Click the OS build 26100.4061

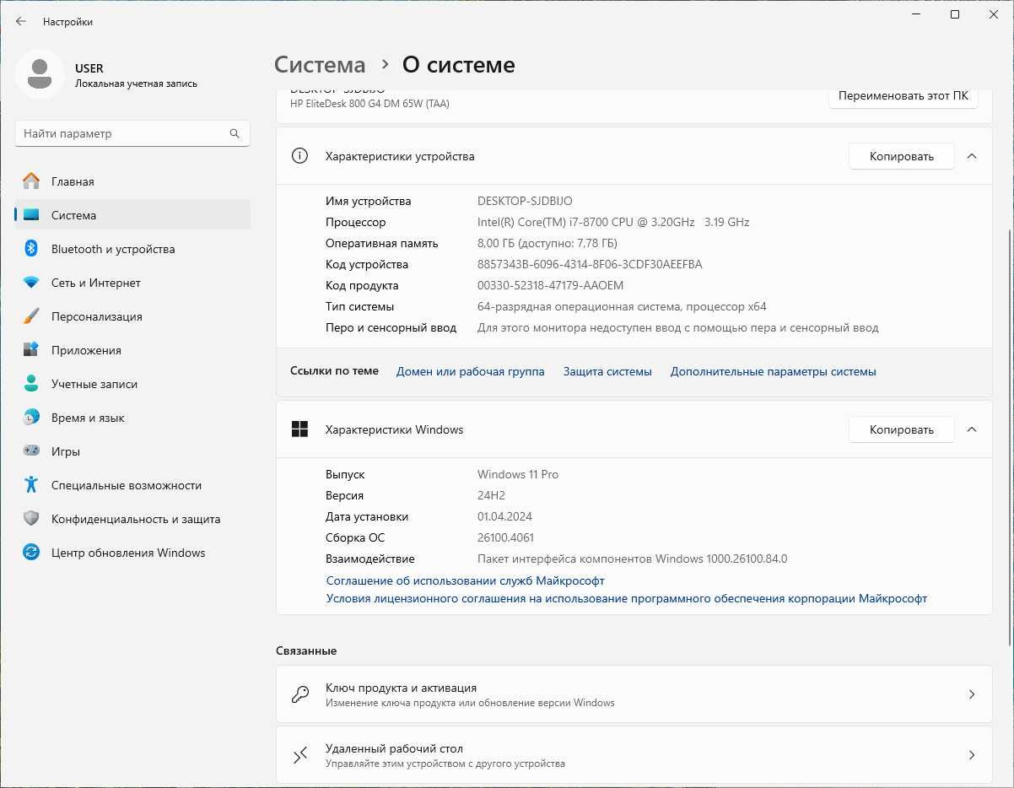coord(505,537)
